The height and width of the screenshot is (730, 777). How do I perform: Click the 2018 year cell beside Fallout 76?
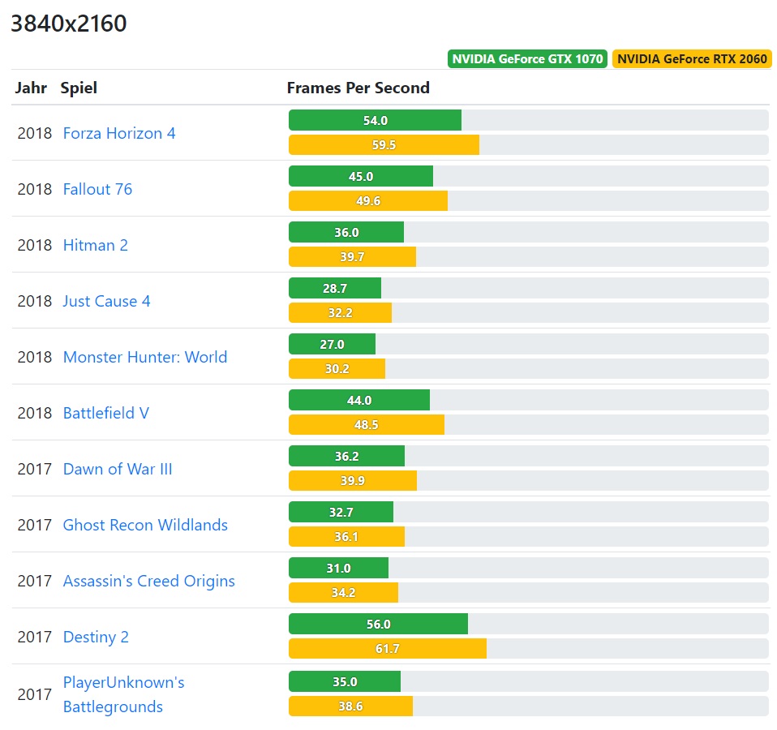(35, 189)
